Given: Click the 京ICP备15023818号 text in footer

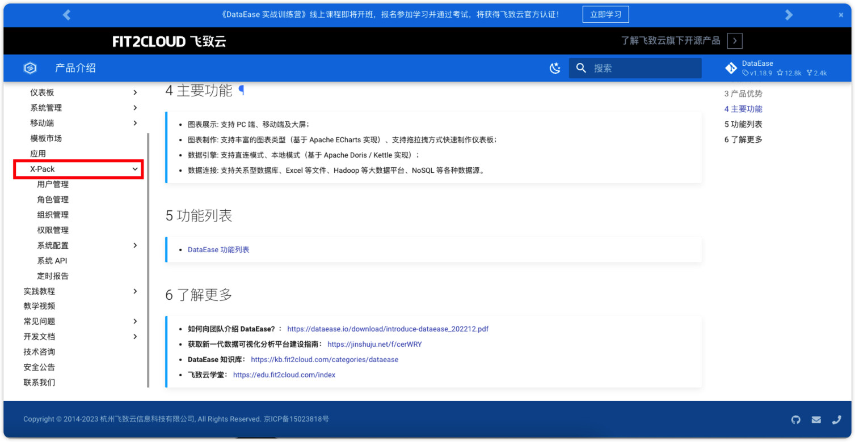Looking at the screenshot, I should point(296,419).
